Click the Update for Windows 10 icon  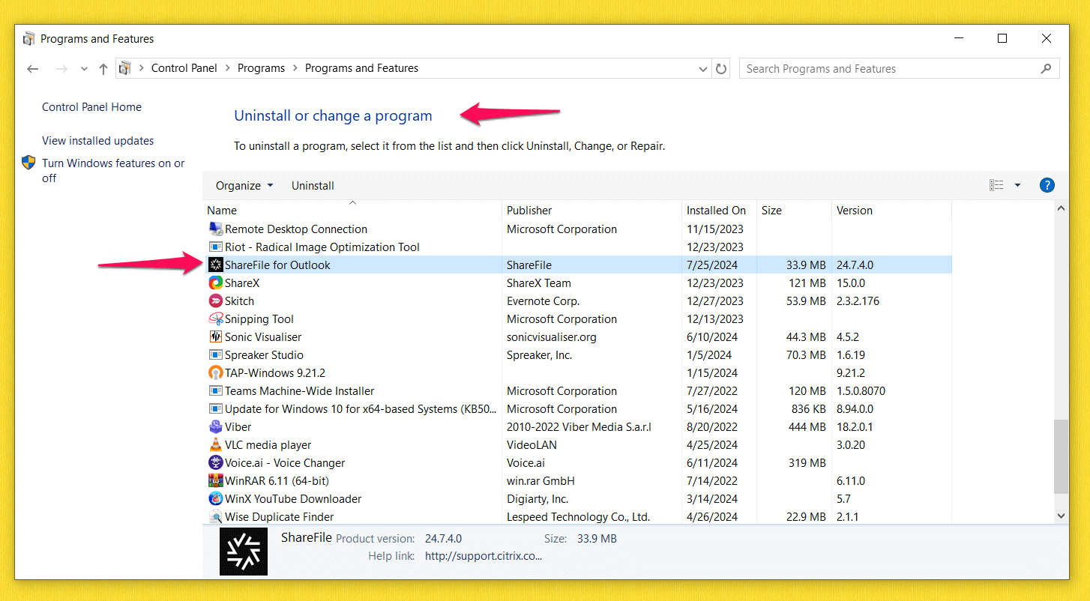216,408
